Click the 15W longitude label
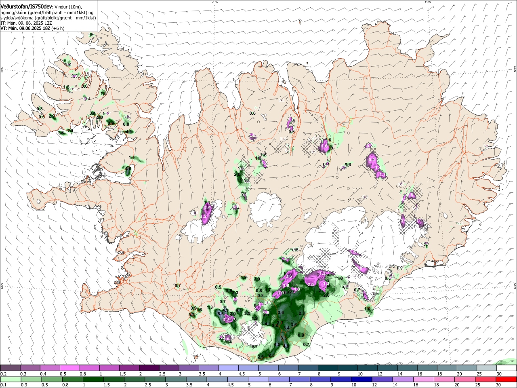The width and height of the screenshot is (517, 388). coord(428,2)
